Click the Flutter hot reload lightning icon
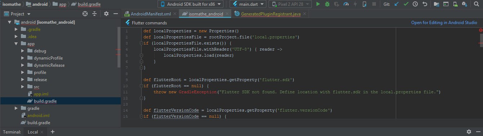This screenshot has height=136, width=483. [x=355, y=4]
